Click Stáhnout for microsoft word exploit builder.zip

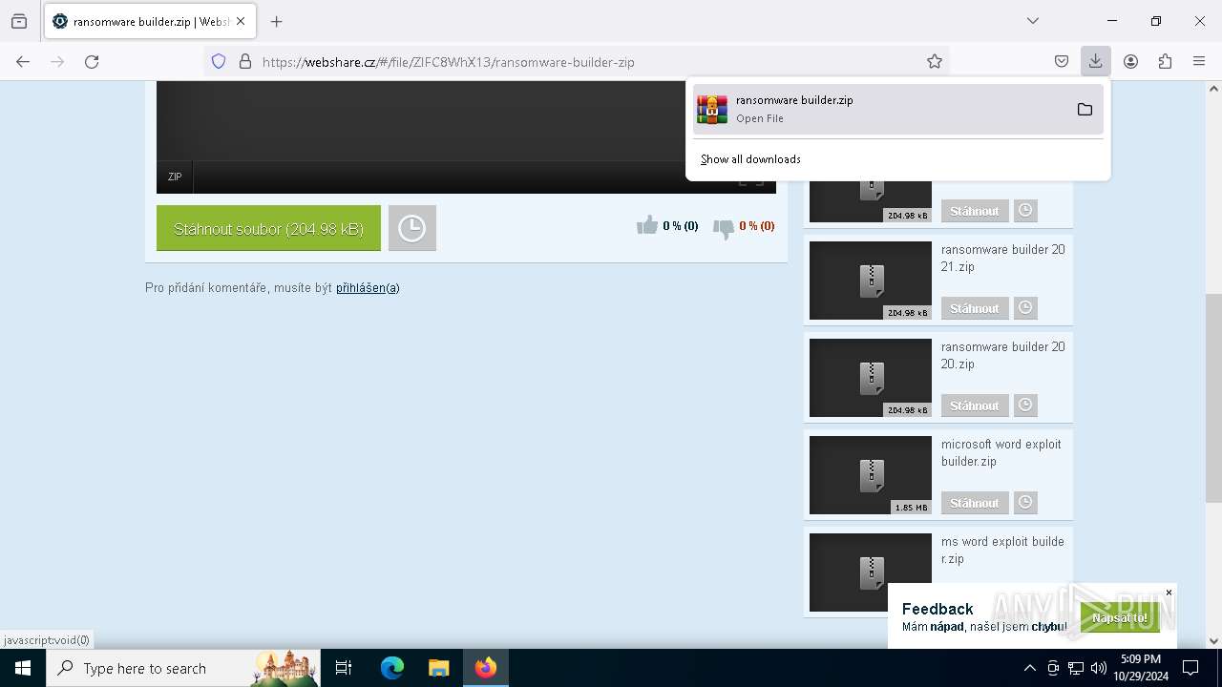pyautogui.click(x=975, y=503)
